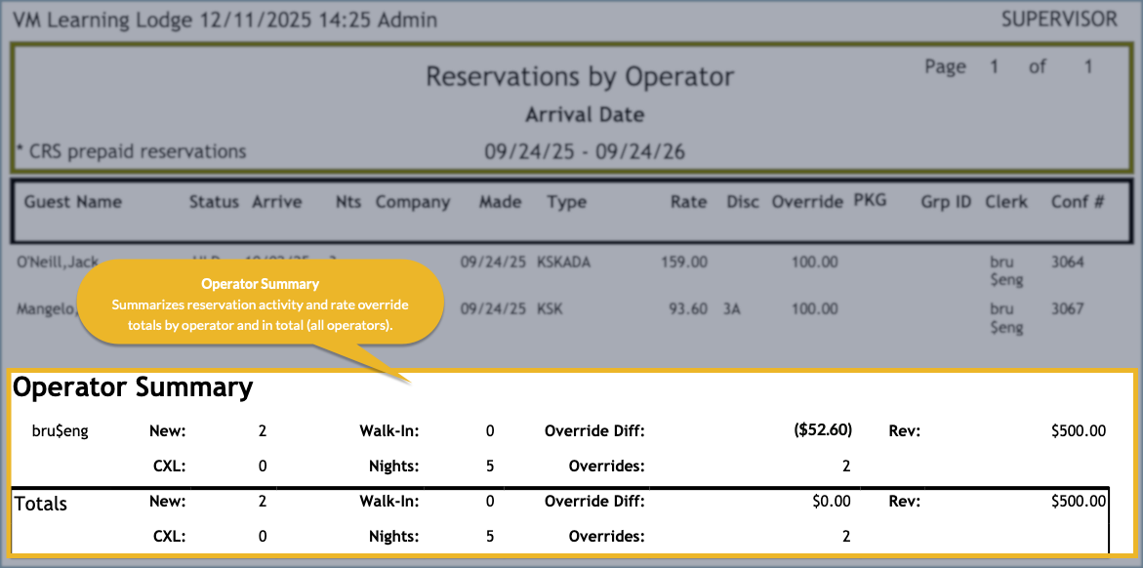Screen dimensions: 1143x568
Task: Click the Reservations by Operator report title
Action: coord(579,76)
